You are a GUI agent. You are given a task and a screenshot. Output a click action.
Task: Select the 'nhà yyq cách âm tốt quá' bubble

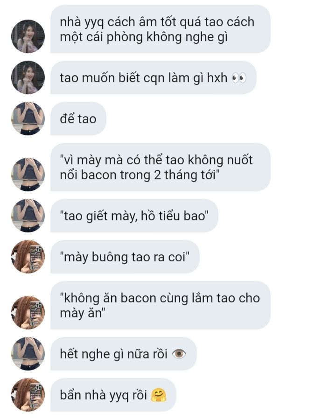161,29
